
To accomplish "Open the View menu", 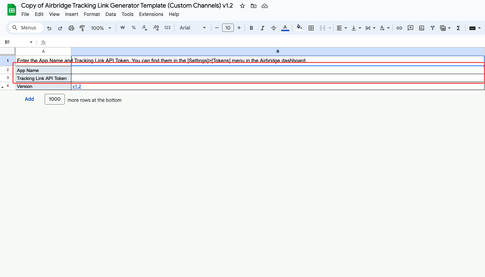I will point(54,14).
